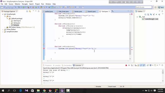Select main(String[]) method in Outline
165x93 pixels.
click(x=152, y=19)
